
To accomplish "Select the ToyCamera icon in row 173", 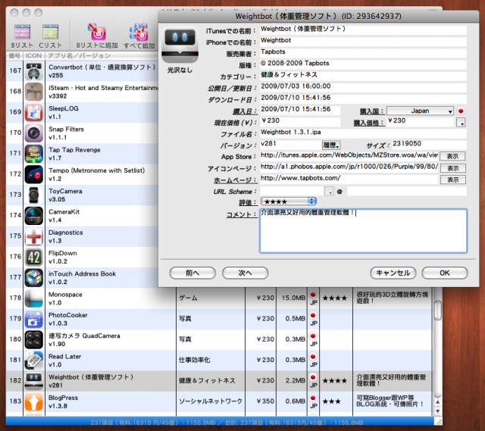I will click(33, 195).
